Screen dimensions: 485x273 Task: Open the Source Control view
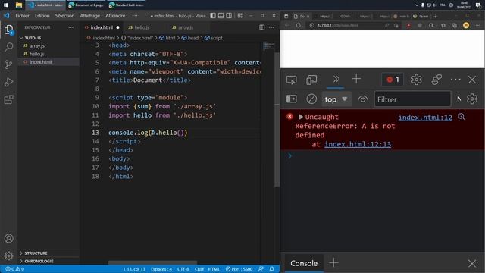tap(8, 64)
